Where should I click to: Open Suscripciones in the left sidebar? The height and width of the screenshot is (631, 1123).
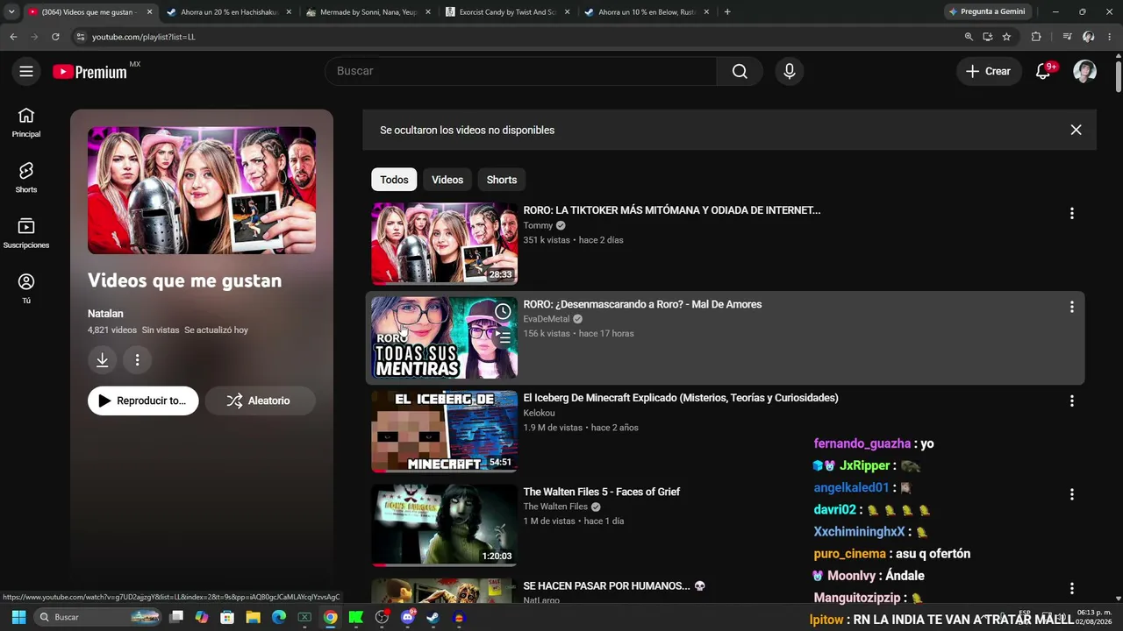pyautogui.click(x=26, y=233)
